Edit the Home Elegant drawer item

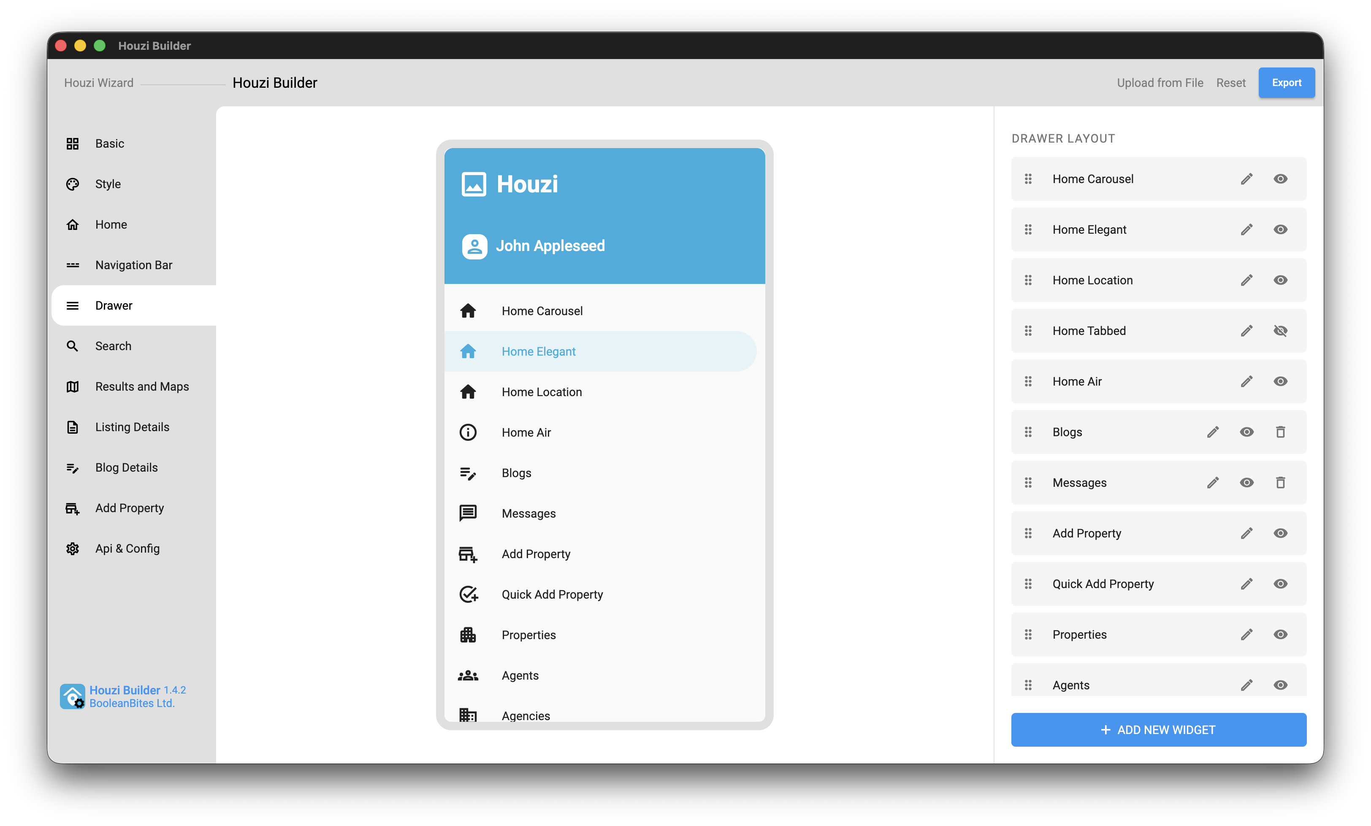point(1246,229)
